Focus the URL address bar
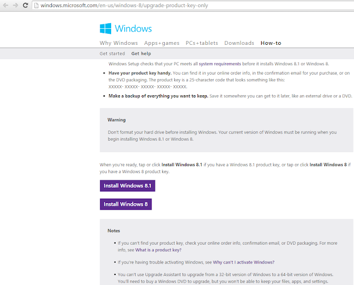The height and width of the screenshot is (285, 354). click(193, 6)
